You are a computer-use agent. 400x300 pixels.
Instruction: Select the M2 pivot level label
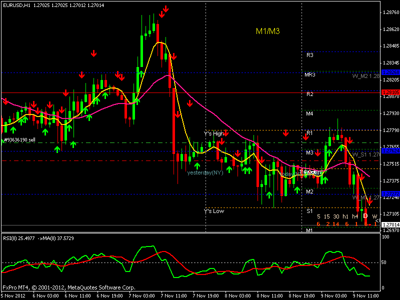point(309,191)
